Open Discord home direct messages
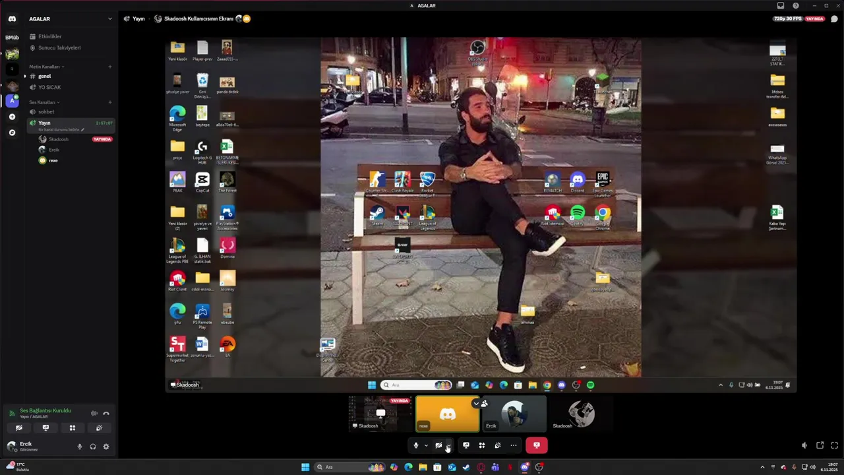Screen dimensions: 844x475 point(12,19)
